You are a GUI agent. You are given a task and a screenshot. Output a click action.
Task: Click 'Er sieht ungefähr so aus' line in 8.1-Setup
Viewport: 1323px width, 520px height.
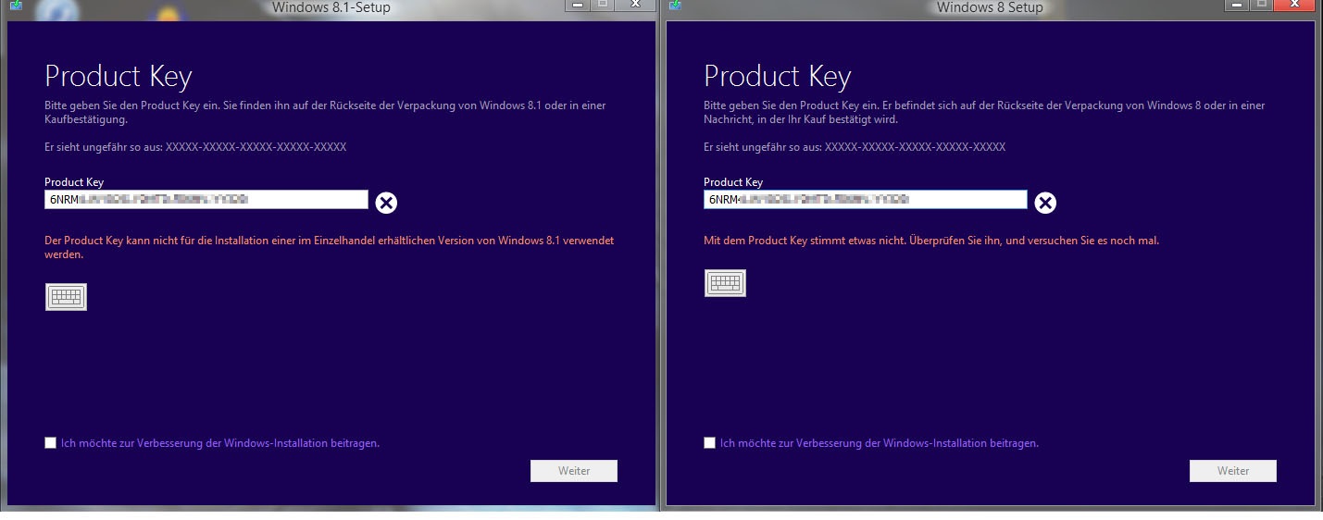pos(195,147)
